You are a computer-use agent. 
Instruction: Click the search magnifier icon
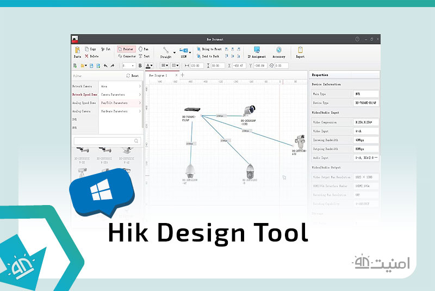coord(136,141)
